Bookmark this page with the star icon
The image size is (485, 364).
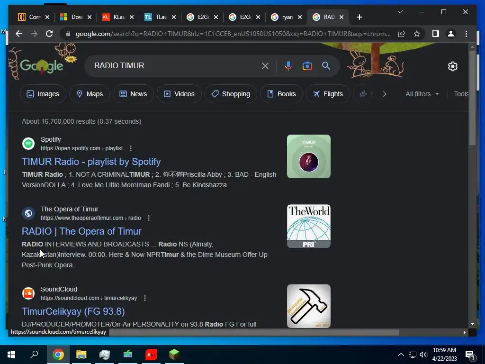[x=417, y=34]
